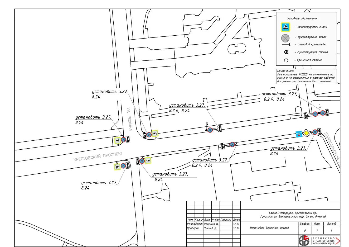Screen dimensions: 349x247
Task: Click the 'Установка дорожных знаков' title
Action: point(269,228)
